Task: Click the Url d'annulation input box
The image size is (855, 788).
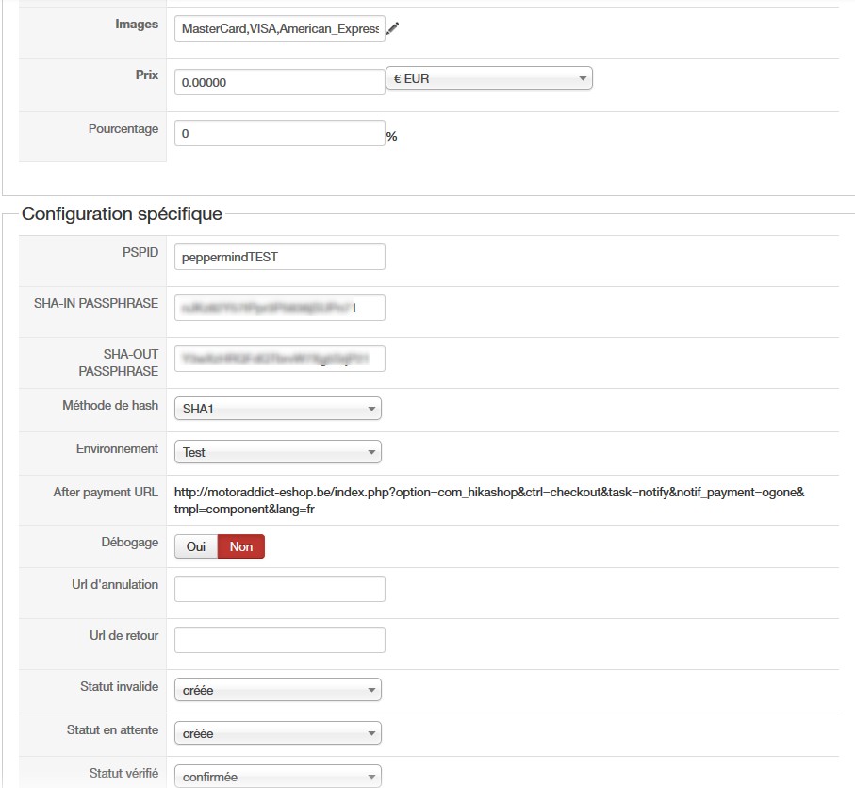Action: [x=280, y=589]
